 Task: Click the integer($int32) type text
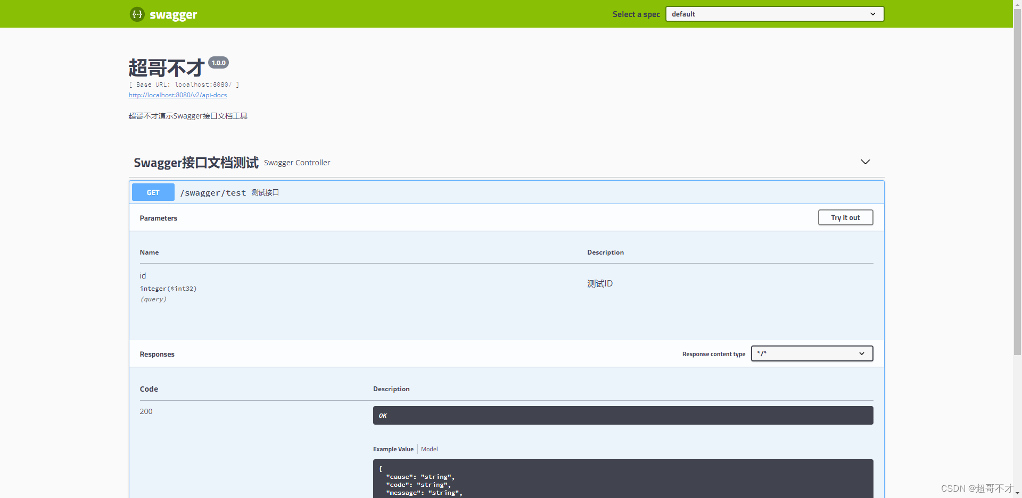point(168,289)
